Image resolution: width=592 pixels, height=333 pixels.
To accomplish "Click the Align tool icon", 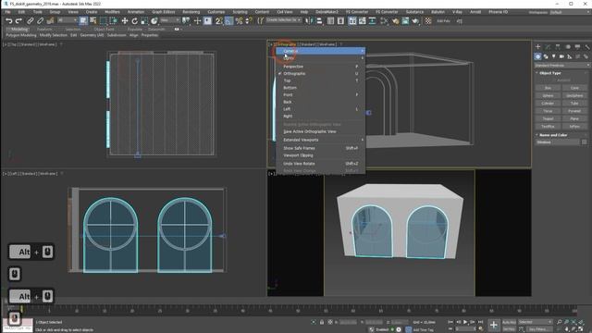I will [x=319, y=20].
